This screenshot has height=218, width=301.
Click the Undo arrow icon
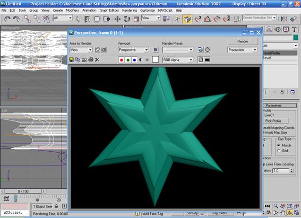pos(7,19)
